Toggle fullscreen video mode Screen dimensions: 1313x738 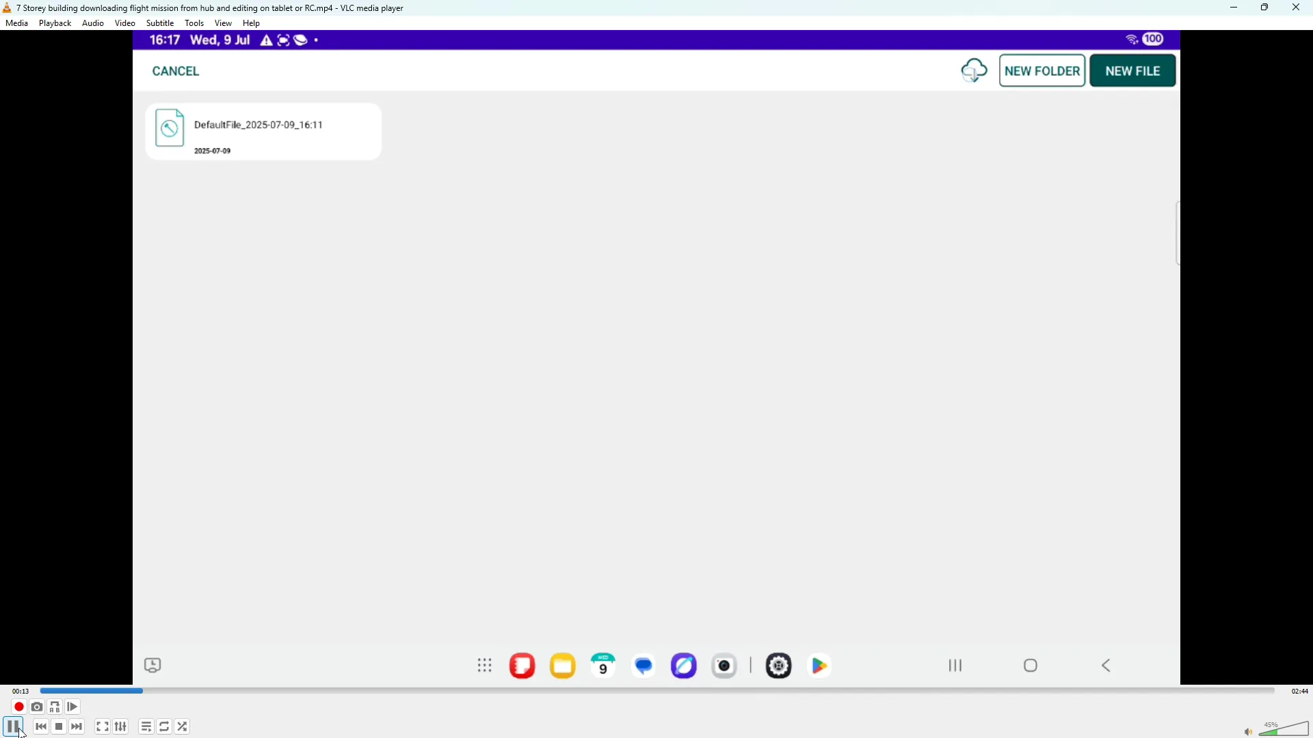click(102, 726)
